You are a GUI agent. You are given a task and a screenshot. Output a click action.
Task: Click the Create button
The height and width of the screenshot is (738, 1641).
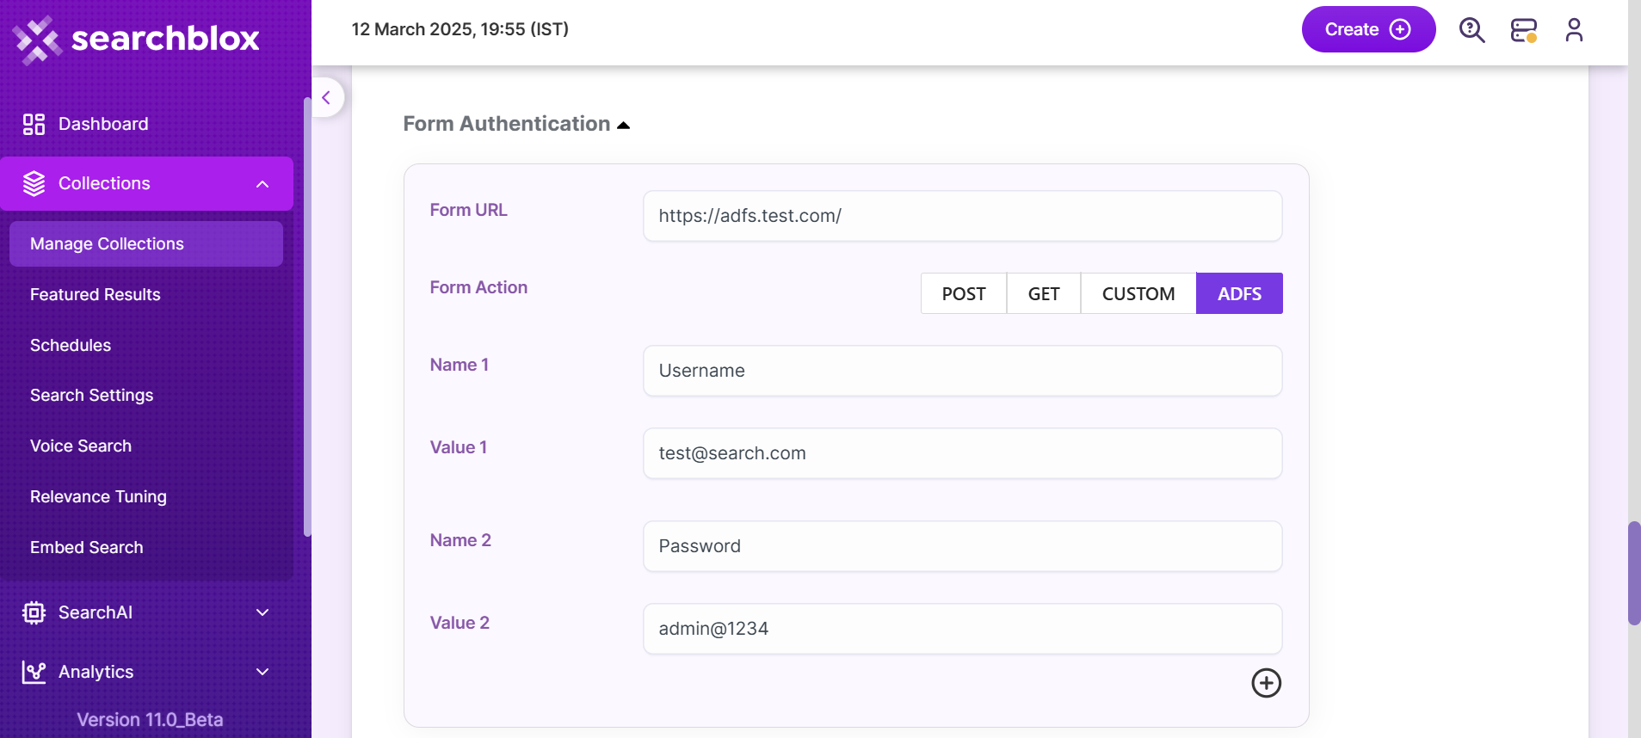1368,29
